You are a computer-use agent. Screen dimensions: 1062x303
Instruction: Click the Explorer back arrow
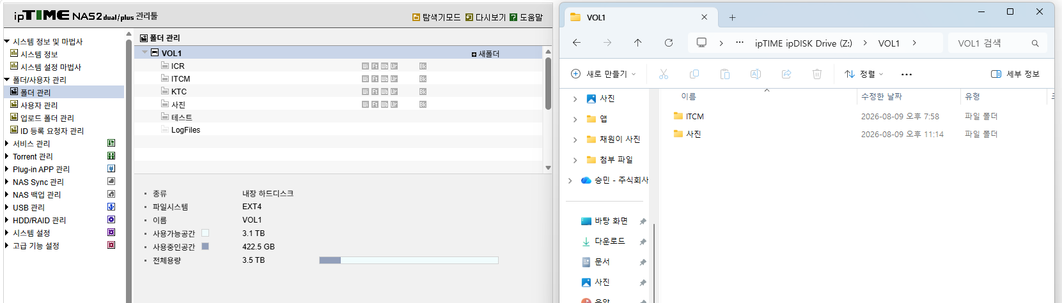[x=577, y=43]
